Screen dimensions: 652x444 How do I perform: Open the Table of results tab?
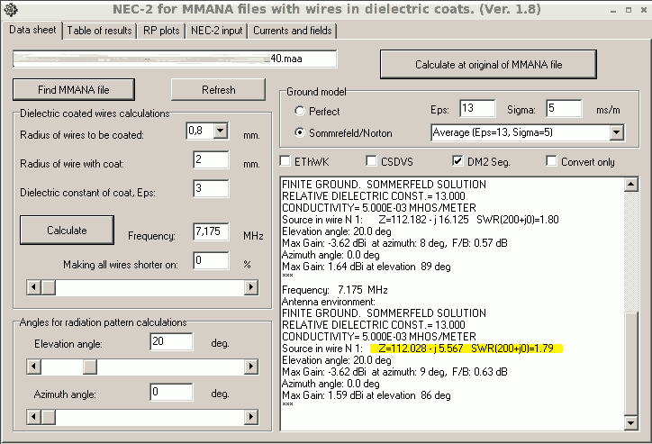coord(99,31)
